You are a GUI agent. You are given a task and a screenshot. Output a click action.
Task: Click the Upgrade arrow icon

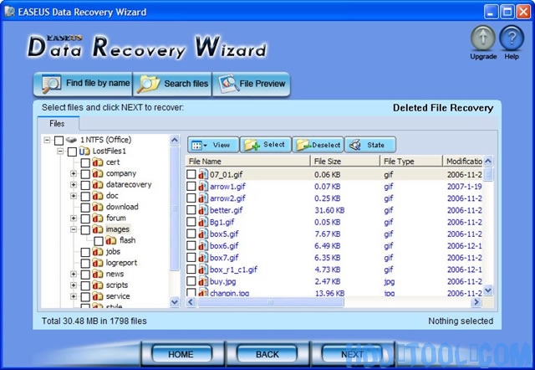click(484, 39)
